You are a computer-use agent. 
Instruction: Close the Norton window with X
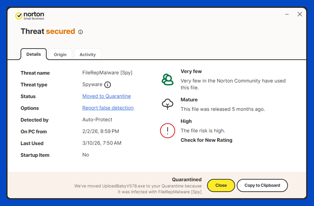click(x=300, y=14)
